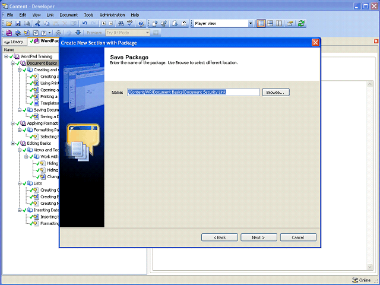This screenshot has width=380, height=285.
Task: Click the blue question mark Help icon
Action: (x=141, y=24)
